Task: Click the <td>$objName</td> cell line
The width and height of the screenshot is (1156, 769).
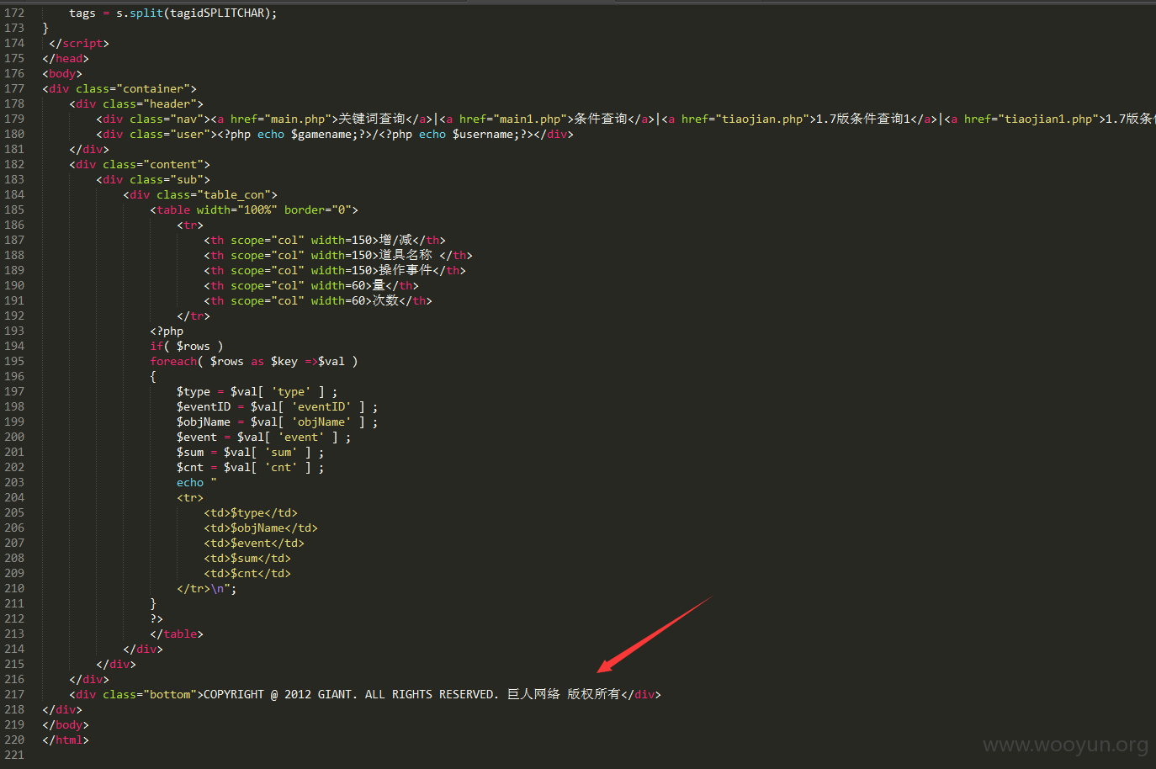Action: [261, 528]
